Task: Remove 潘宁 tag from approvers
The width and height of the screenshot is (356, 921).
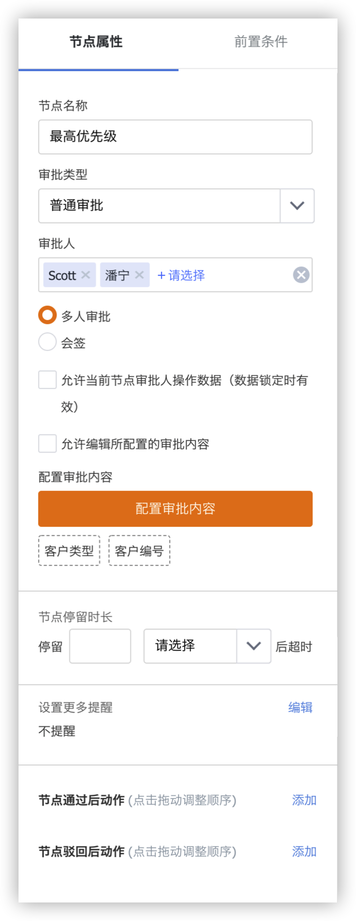Action: tap(139, 275)
